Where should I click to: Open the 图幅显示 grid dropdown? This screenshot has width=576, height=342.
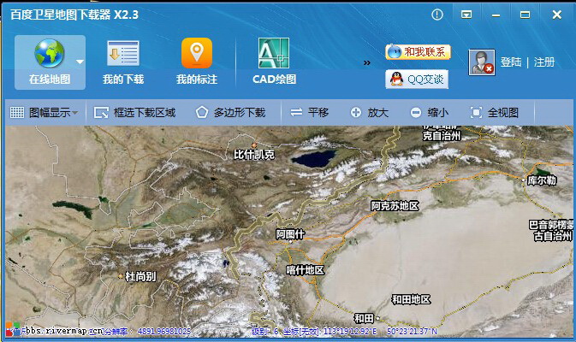(45, 113)
